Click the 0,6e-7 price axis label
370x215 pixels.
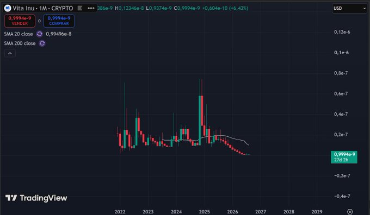[341, 94]
